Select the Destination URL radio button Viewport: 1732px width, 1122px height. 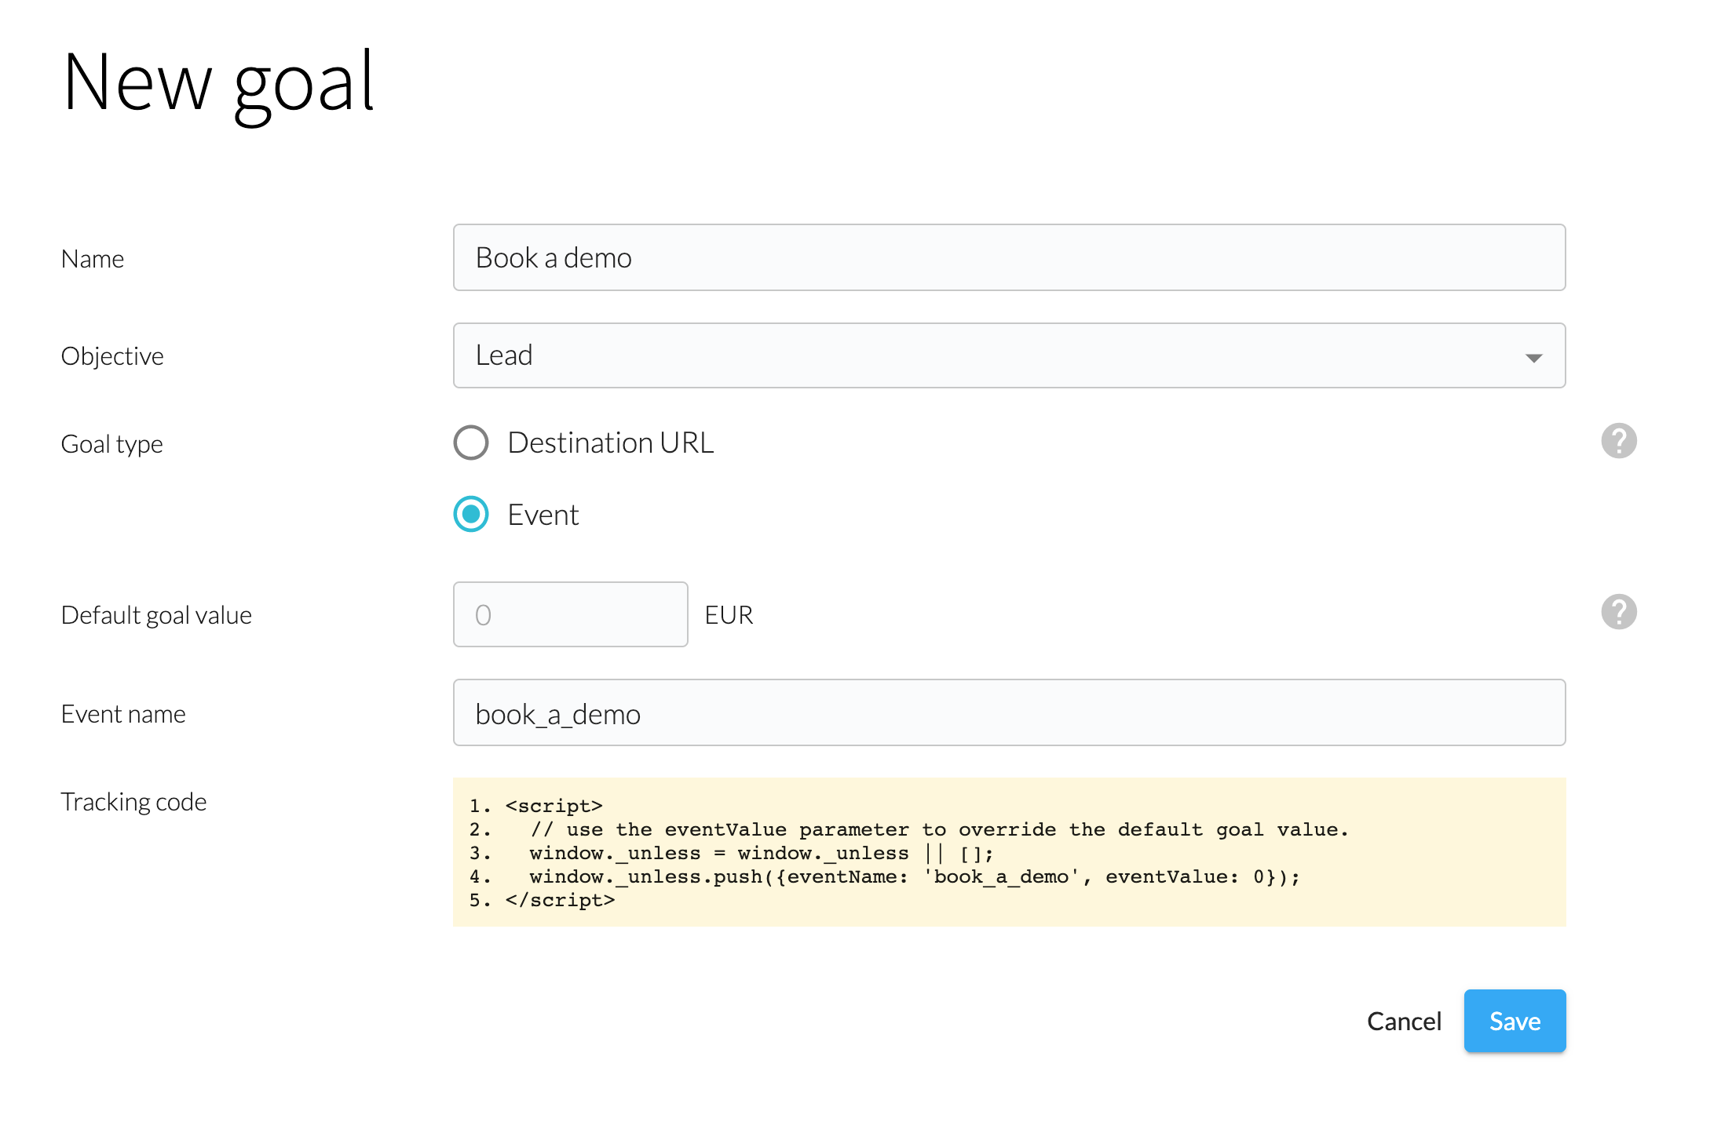coord(471,443)
